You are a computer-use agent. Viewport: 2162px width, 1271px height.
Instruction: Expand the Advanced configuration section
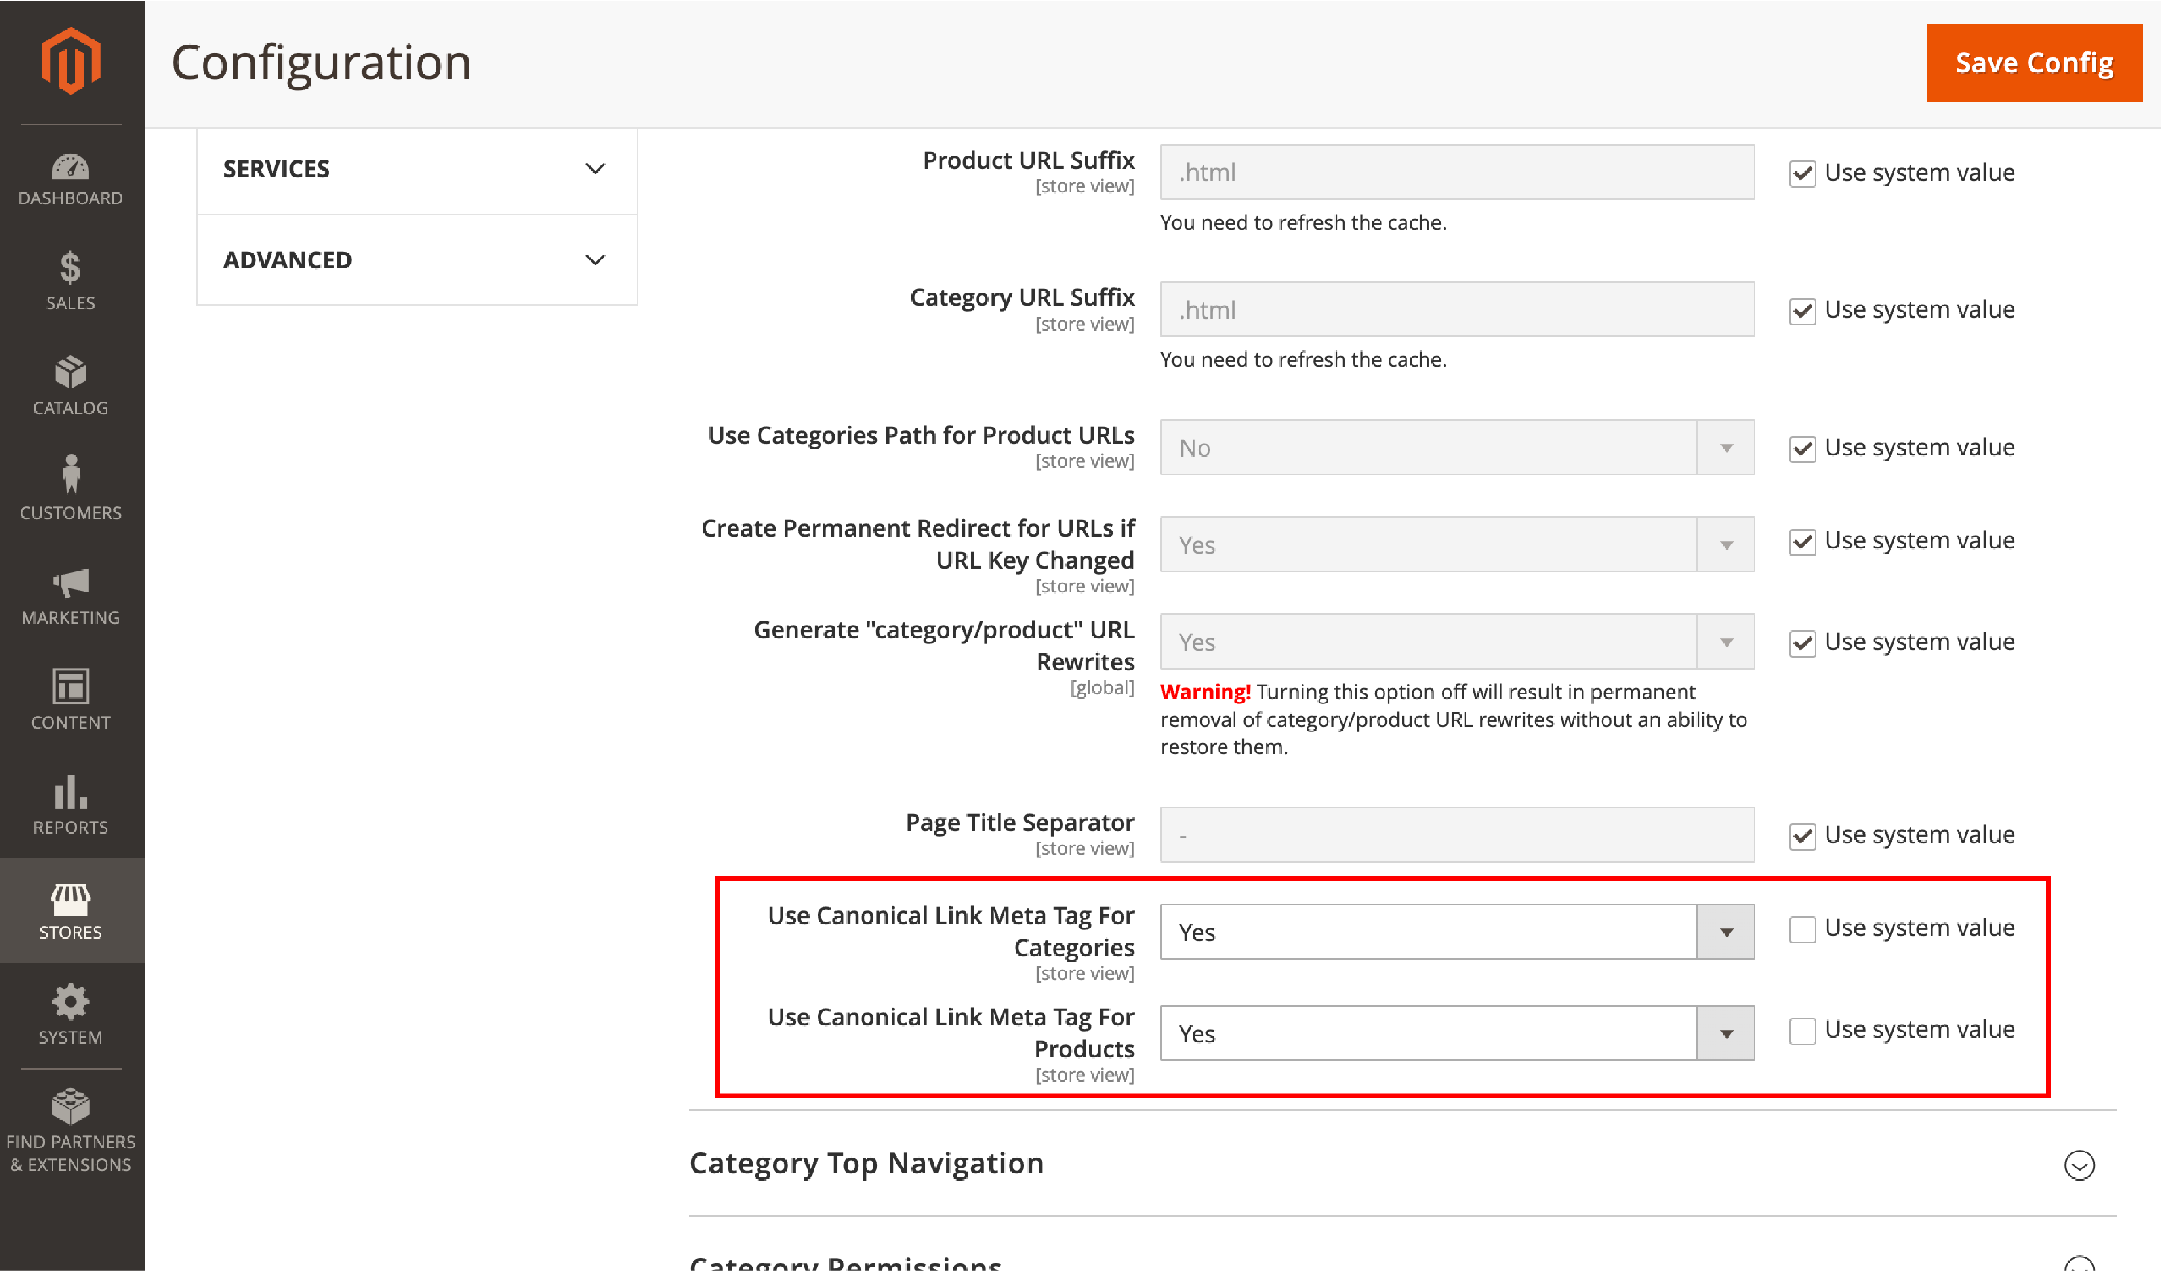(417, 259)
